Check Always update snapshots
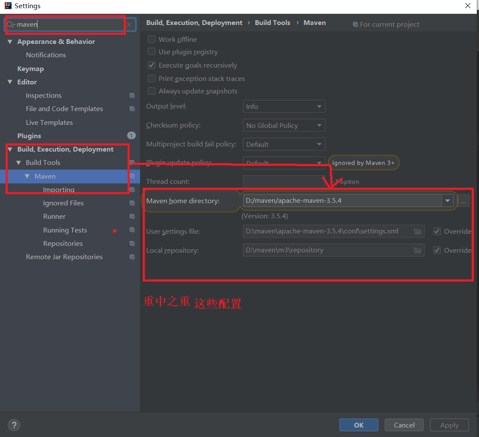Screen dimensions: 479x437 coord(151,91)
